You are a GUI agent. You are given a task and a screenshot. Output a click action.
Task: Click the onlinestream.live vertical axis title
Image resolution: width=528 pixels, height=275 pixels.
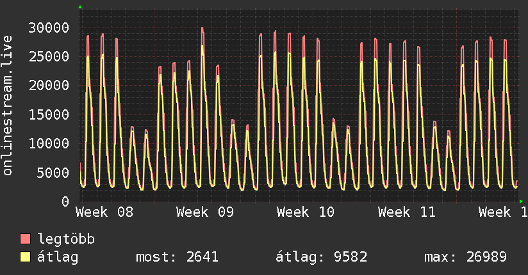[8, 106]
